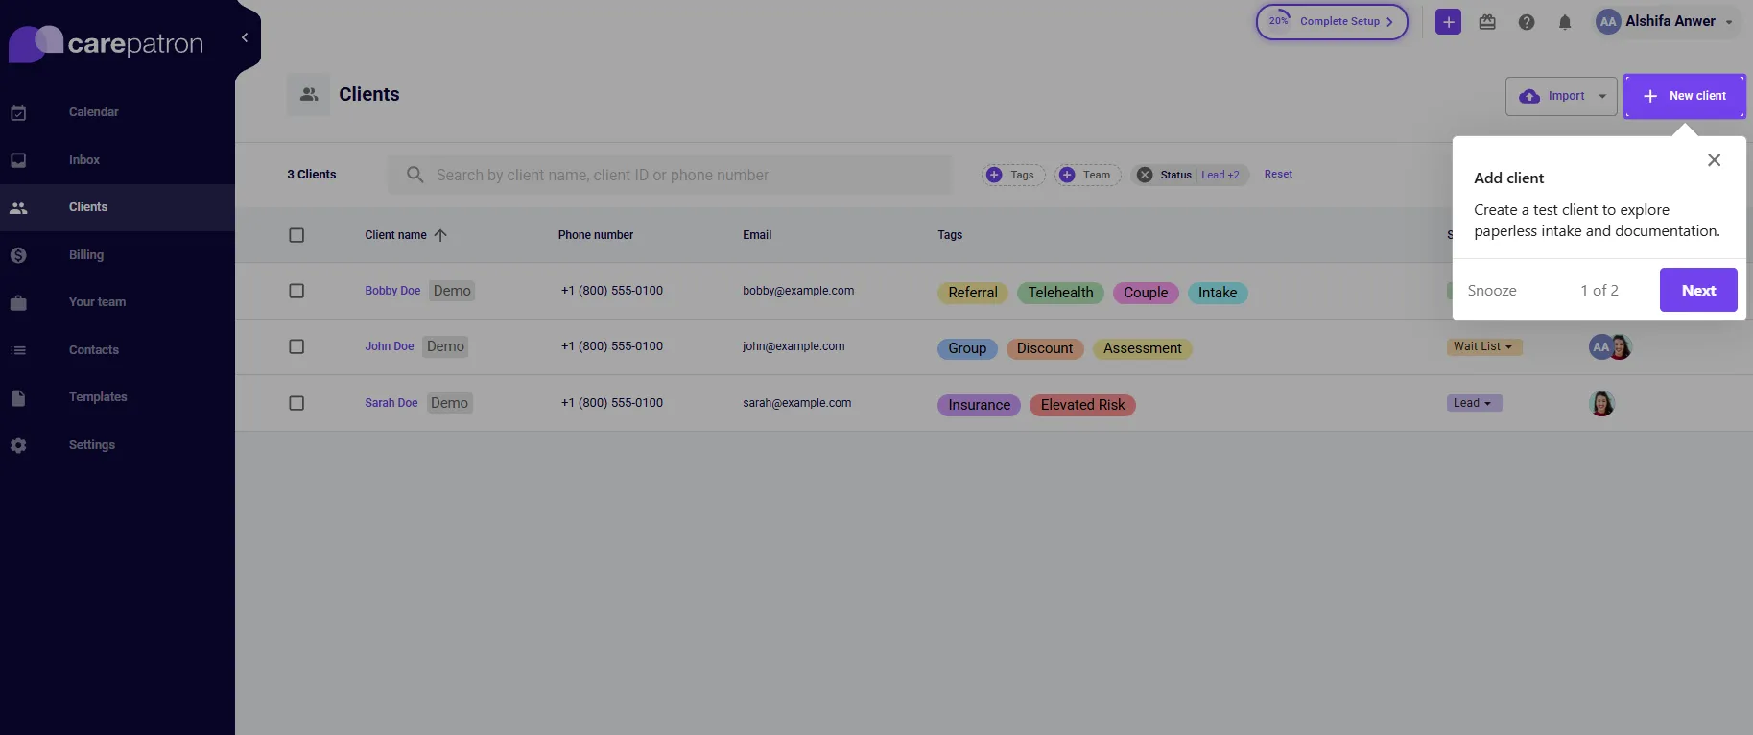This screenshot has height=735, width=1753.
Task: Check the Sarah Doe row checkbox
Action: (x=296, y=403)
